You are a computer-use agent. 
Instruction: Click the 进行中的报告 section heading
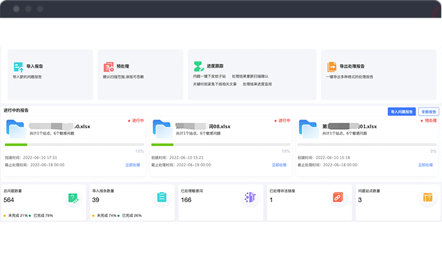[x=16, y=110]
